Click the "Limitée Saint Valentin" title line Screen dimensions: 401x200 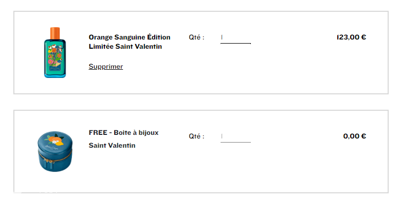coord(125,47)
